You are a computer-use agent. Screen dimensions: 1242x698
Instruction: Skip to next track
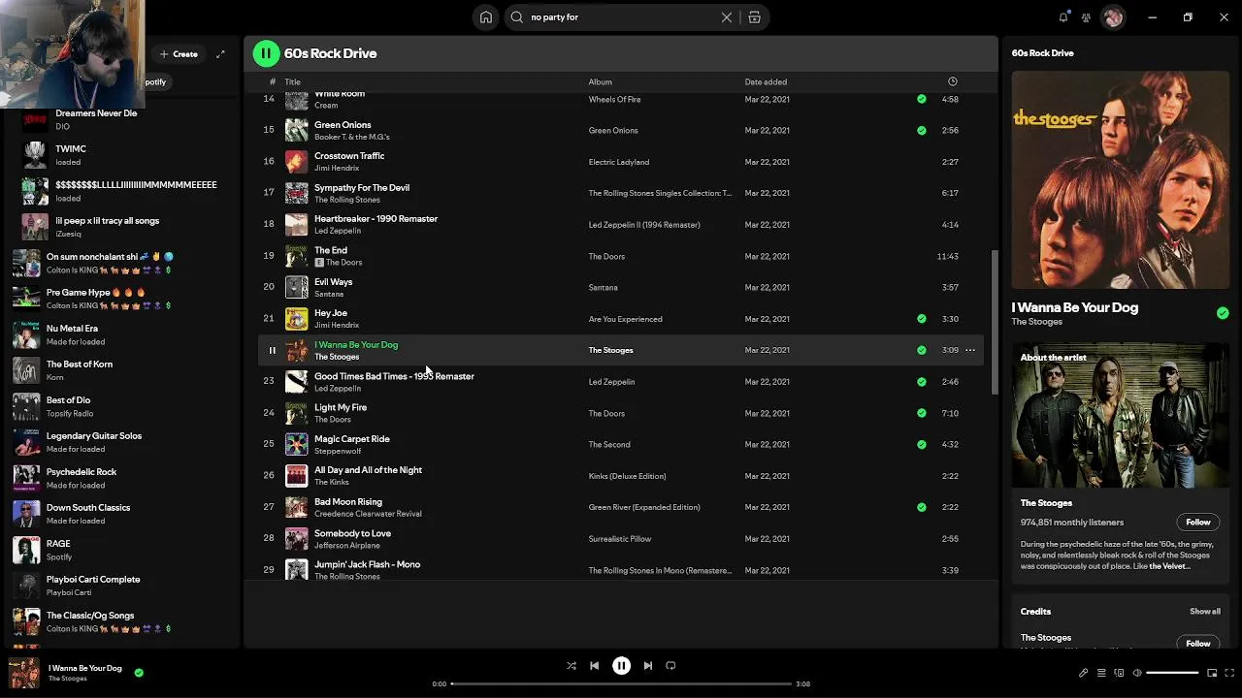coord(648,666)
